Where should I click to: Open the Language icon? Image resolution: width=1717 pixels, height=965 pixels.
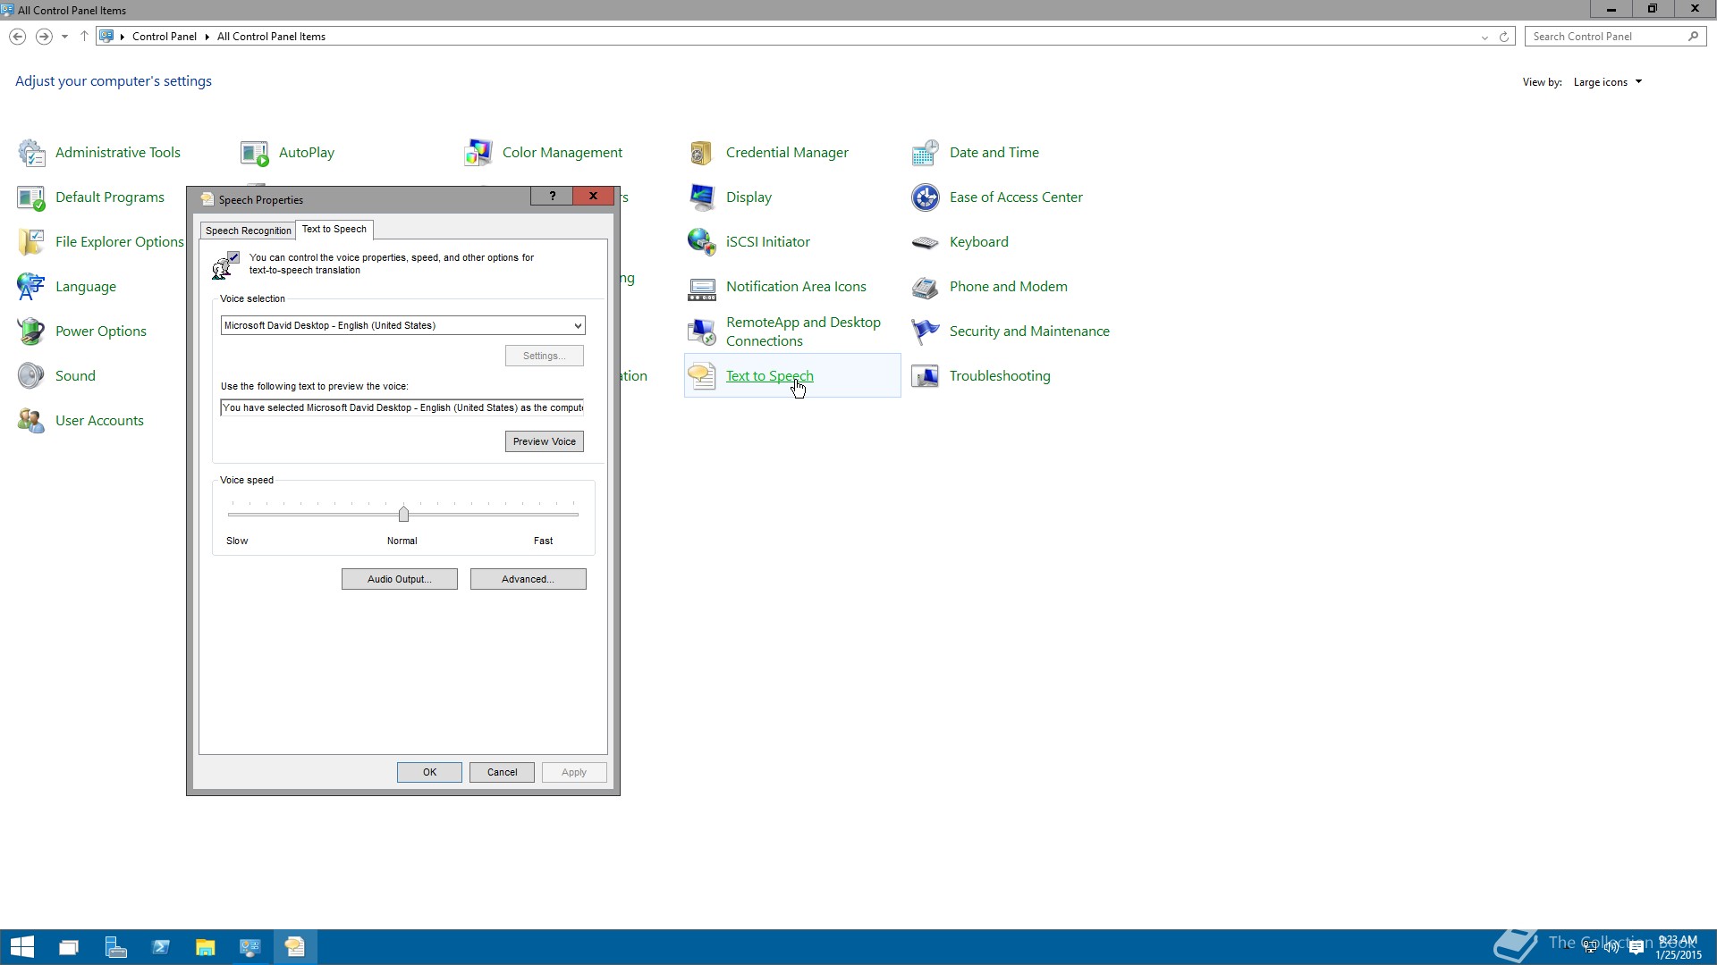click(31, 287)
